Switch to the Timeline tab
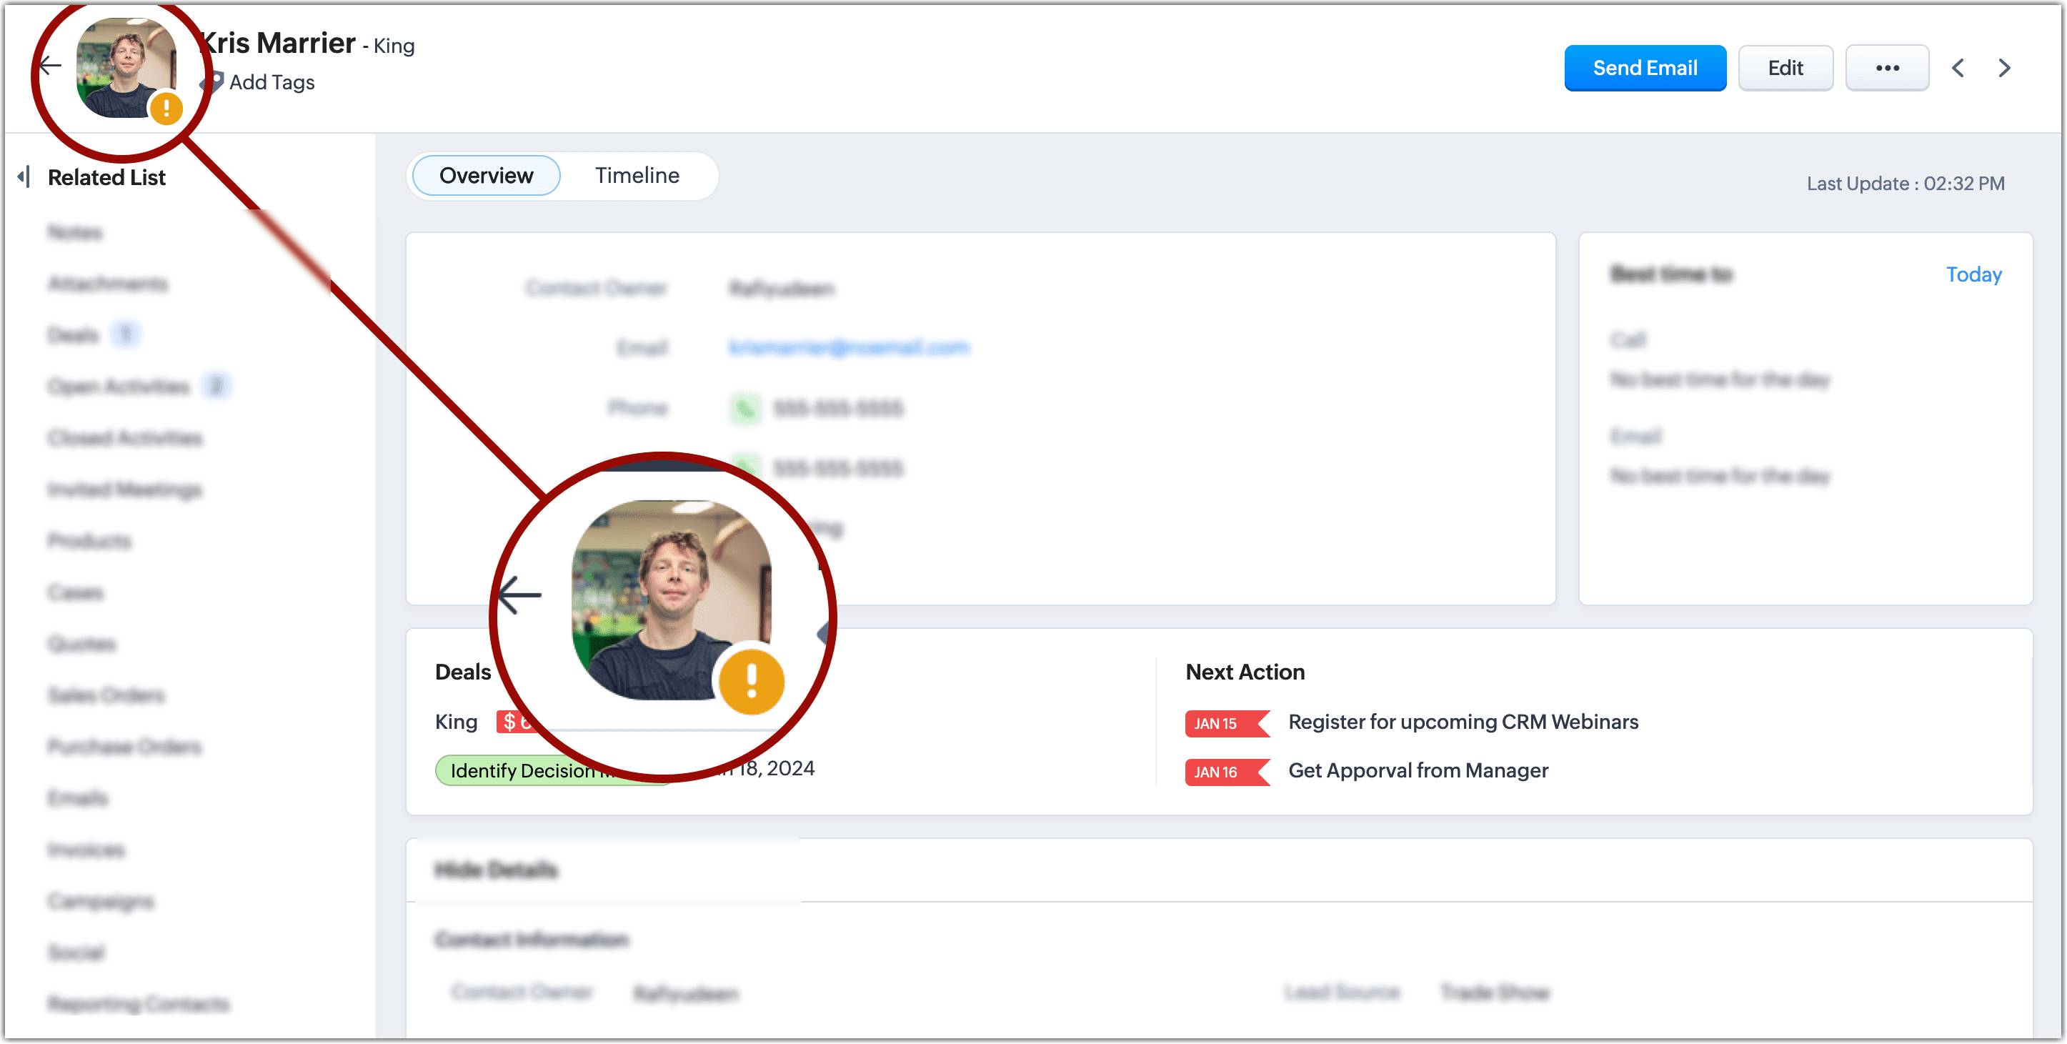Viewport: 2067px width, 1044px height. pos(637,176)
